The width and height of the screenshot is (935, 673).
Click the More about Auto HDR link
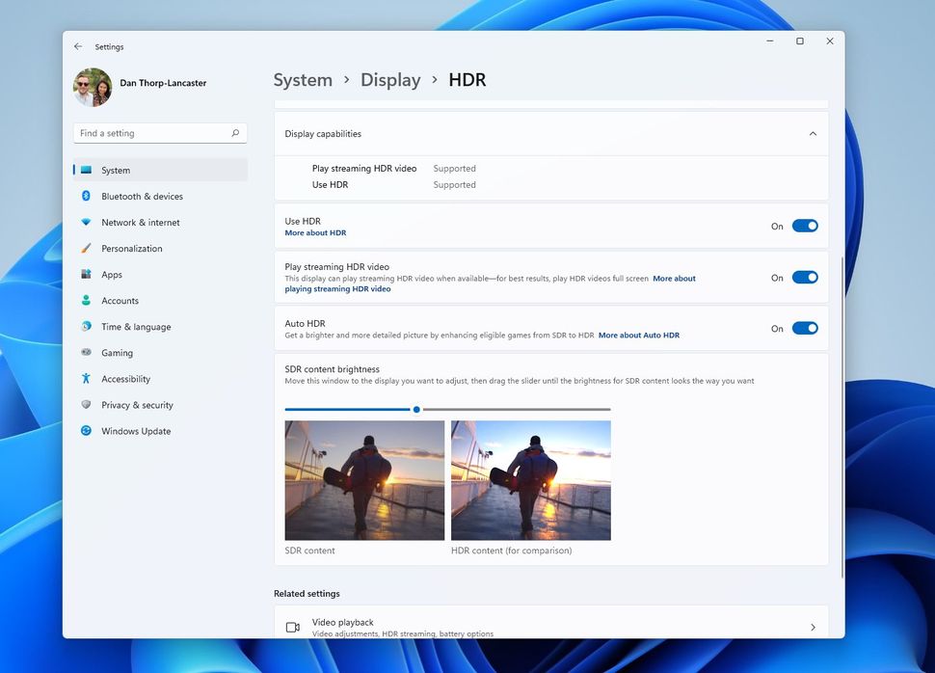pyautogui.click(x=638, y=335)
